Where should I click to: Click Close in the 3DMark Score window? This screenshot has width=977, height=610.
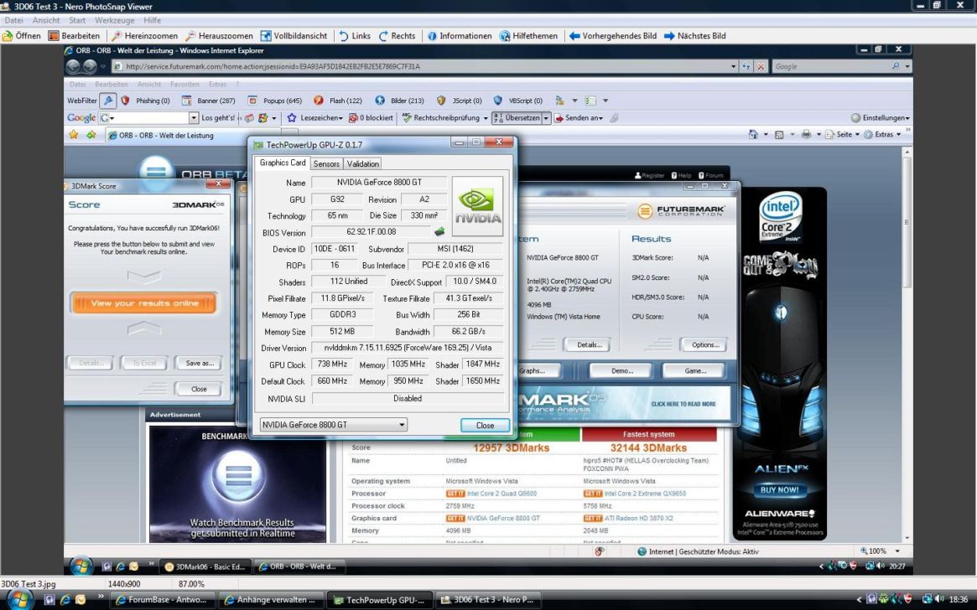pos(199,389)
